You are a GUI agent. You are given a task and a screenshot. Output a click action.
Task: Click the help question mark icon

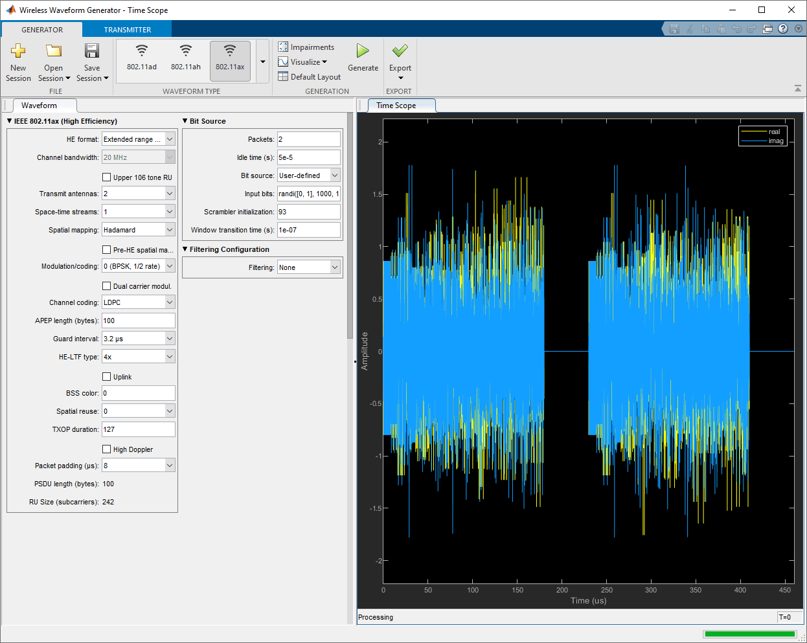783,28
